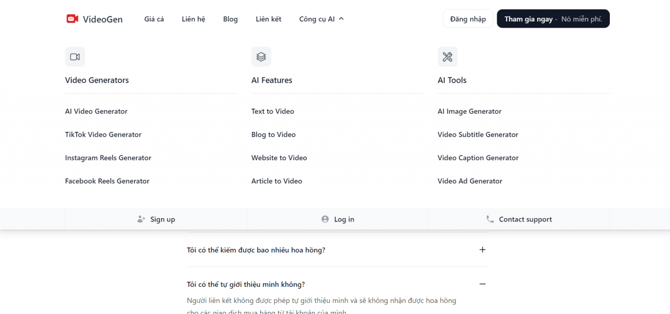The height and width of the screenshot is (314, 670).
Task: Click the AI Features layers icon
Action: tap(261, 57)
